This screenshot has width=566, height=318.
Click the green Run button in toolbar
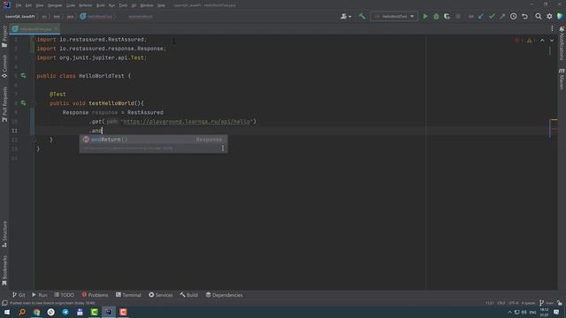pos(425,16)
